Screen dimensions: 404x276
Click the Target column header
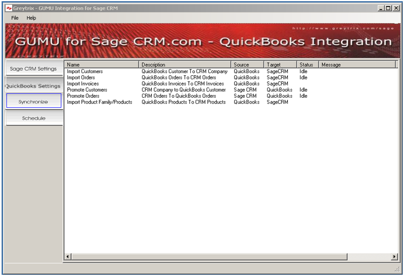(280, 65)
